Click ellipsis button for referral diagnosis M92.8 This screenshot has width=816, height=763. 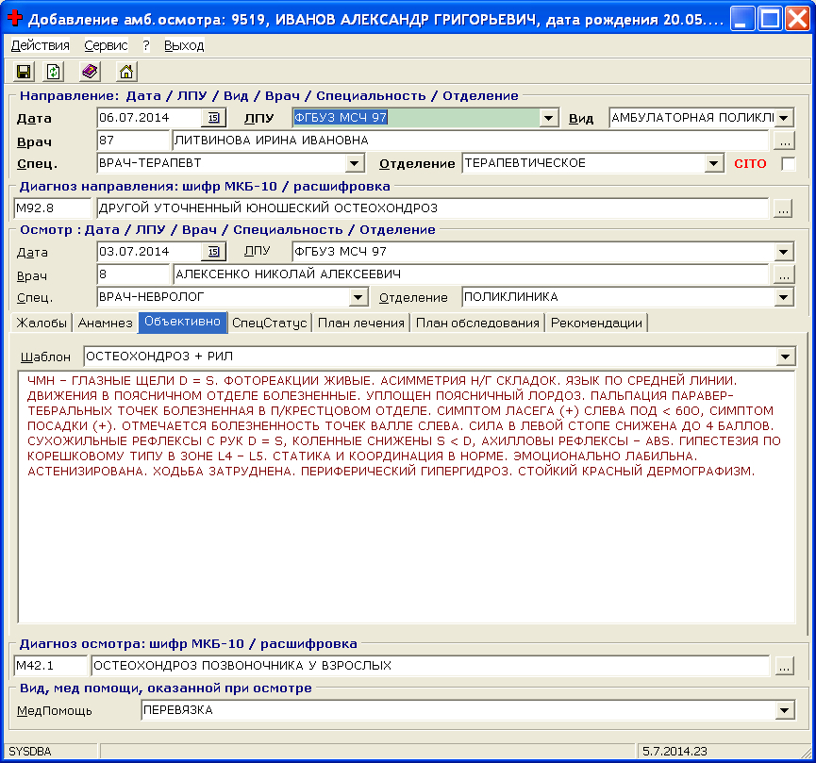(784, 208)
